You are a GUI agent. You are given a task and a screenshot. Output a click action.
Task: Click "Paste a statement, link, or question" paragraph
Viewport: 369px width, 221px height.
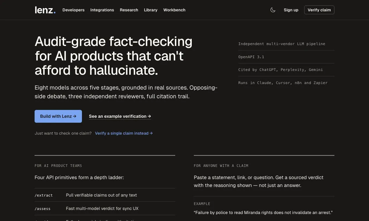(x=259, y=181)
